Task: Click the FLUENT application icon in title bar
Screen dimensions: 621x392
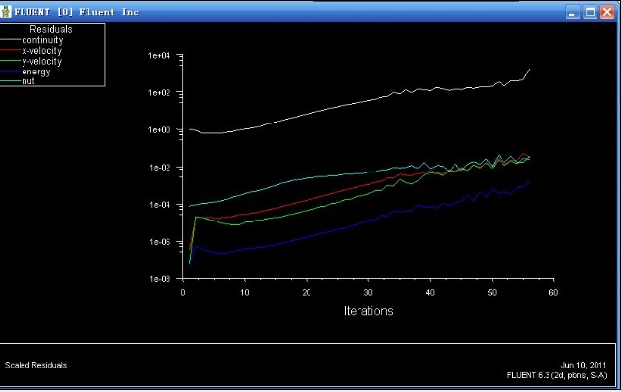Action: pyautogui.click(x=8, y=12)
